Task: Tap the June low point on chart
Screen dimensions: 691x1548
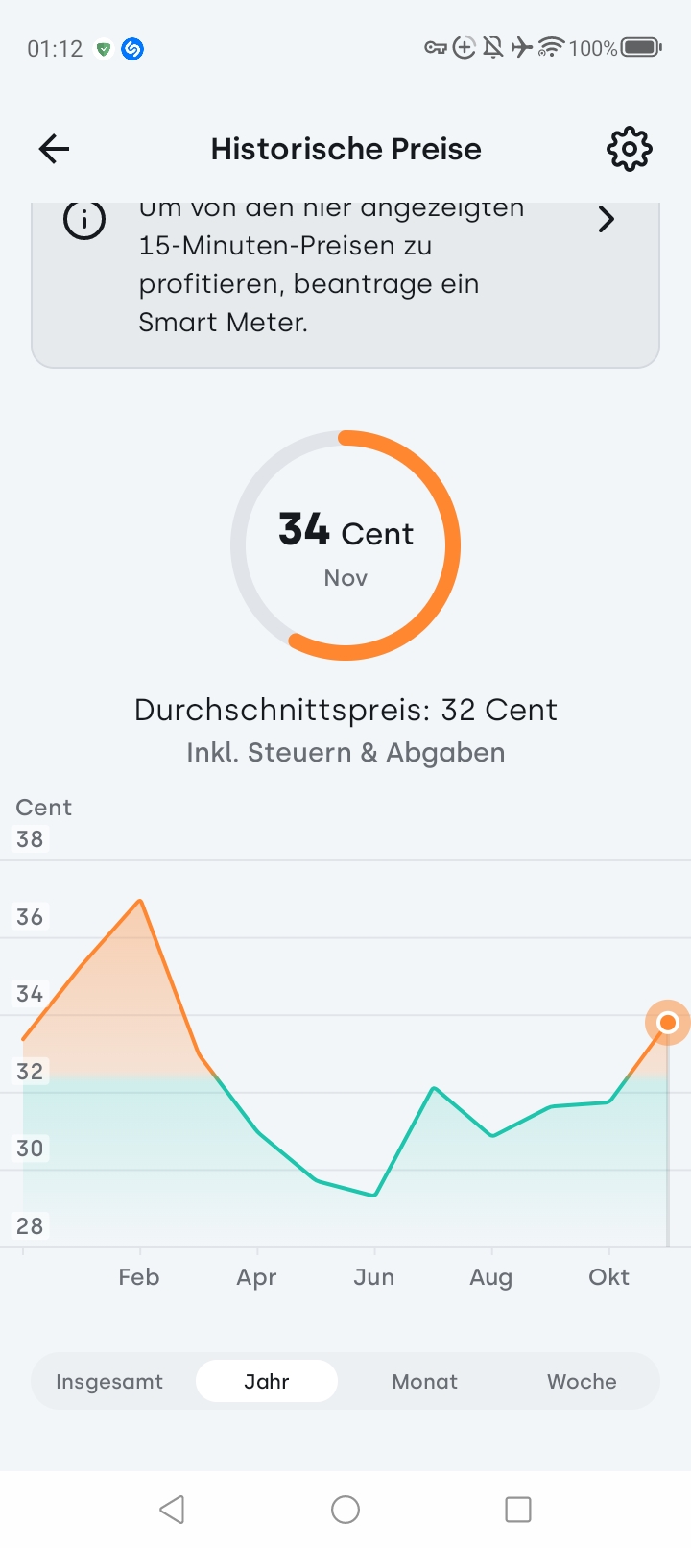Action: (374, 1196)
